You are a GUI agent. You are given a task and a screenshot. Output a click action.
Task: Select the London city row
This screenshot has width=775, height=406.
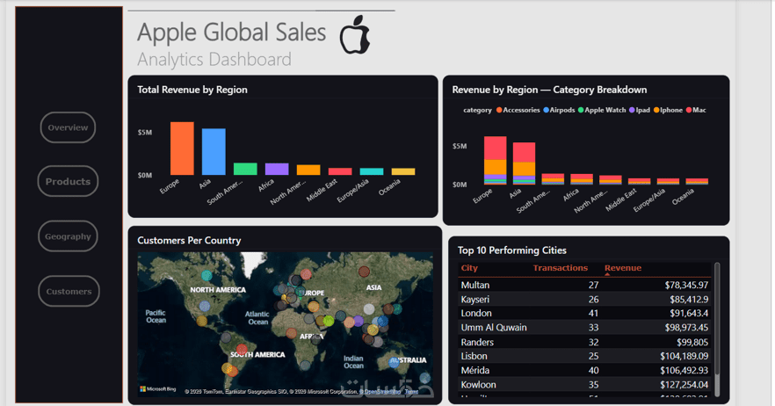pos(584,313)
